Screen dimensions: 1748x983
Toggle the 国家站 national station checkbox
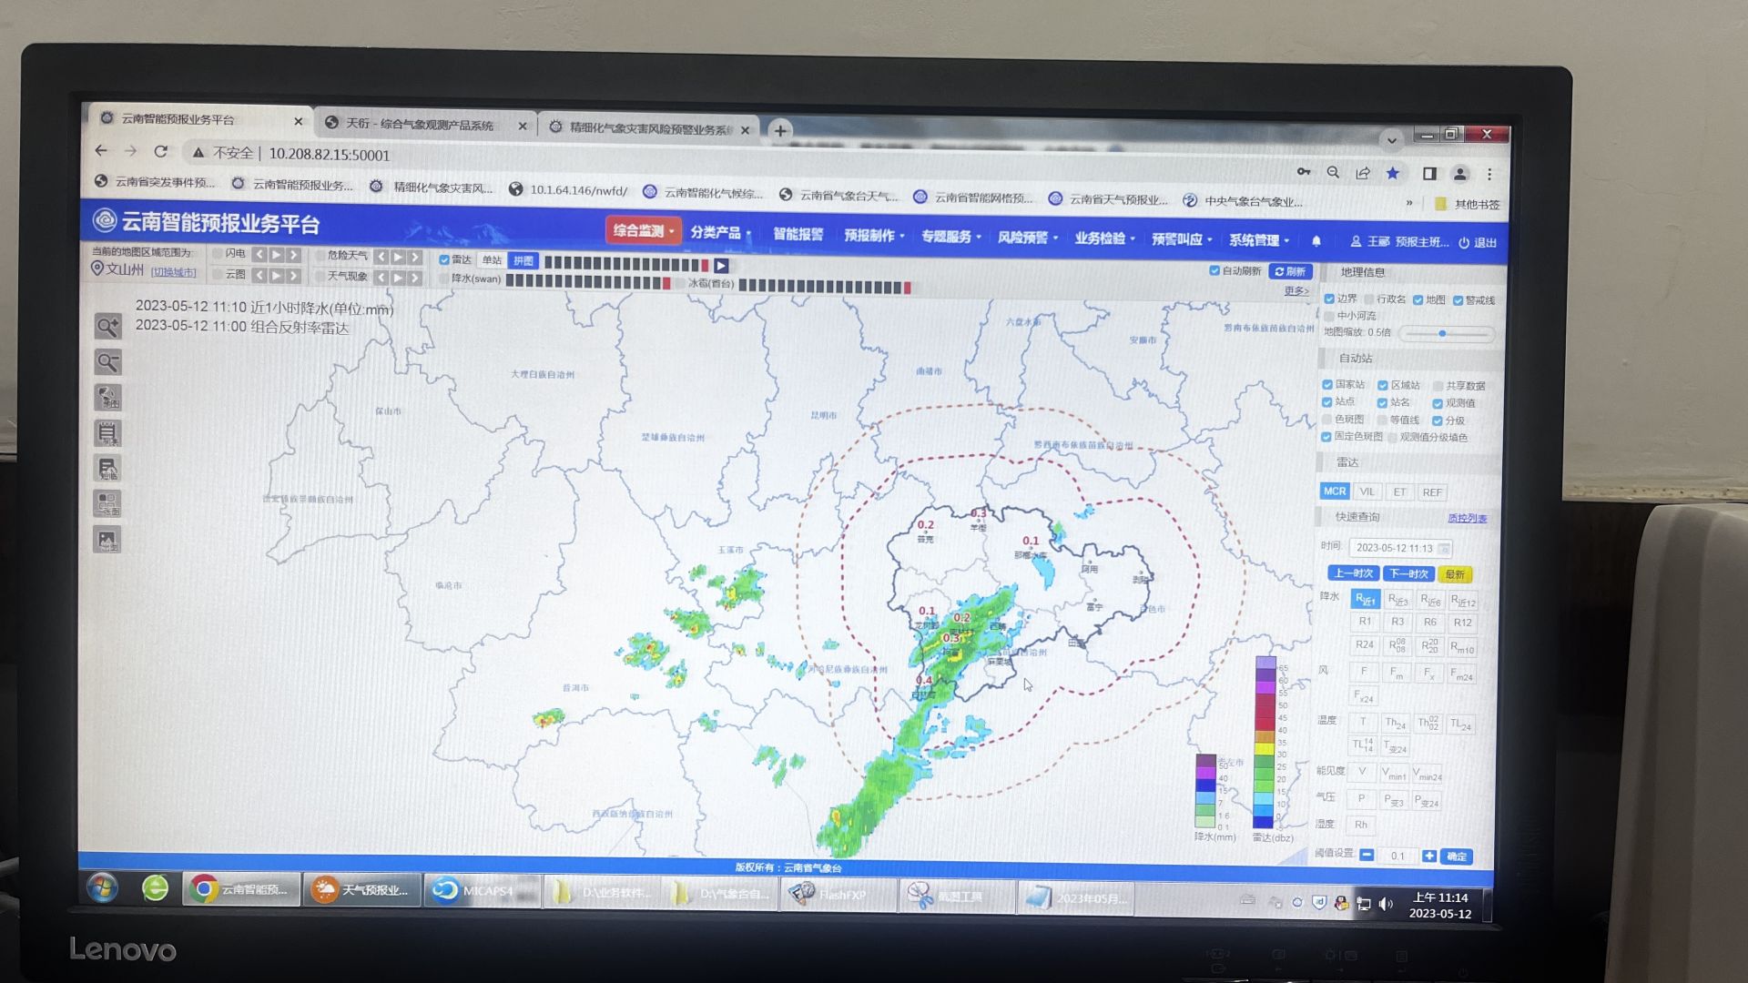1327,384
